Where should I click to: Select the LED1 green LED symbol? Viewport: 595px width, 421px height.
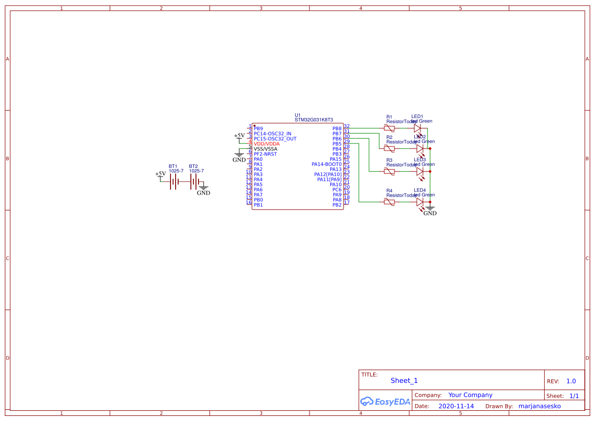click(x=418, y=128)
